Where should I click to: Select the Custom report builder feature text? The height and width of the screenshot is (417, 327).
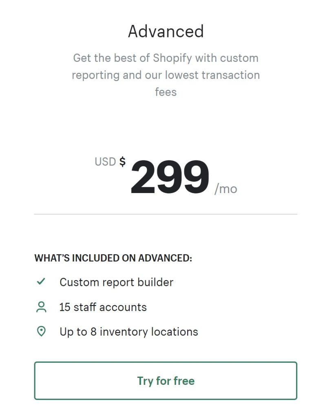pyautogui.click(x=116, y=282)
